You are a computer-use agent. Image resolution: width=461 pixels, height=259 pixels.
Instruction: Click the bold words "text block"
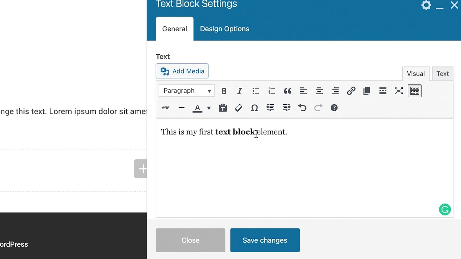[x=235, y=132]
